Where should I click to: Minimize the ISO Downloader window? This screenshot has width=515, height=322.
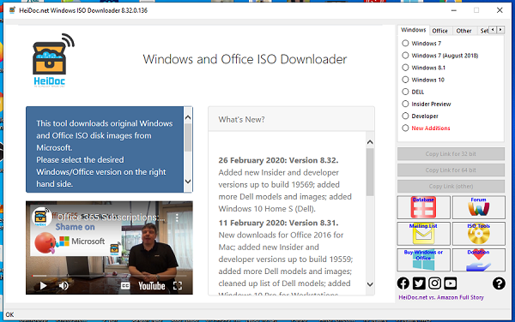pyautogui.click(x=454, y=10)
